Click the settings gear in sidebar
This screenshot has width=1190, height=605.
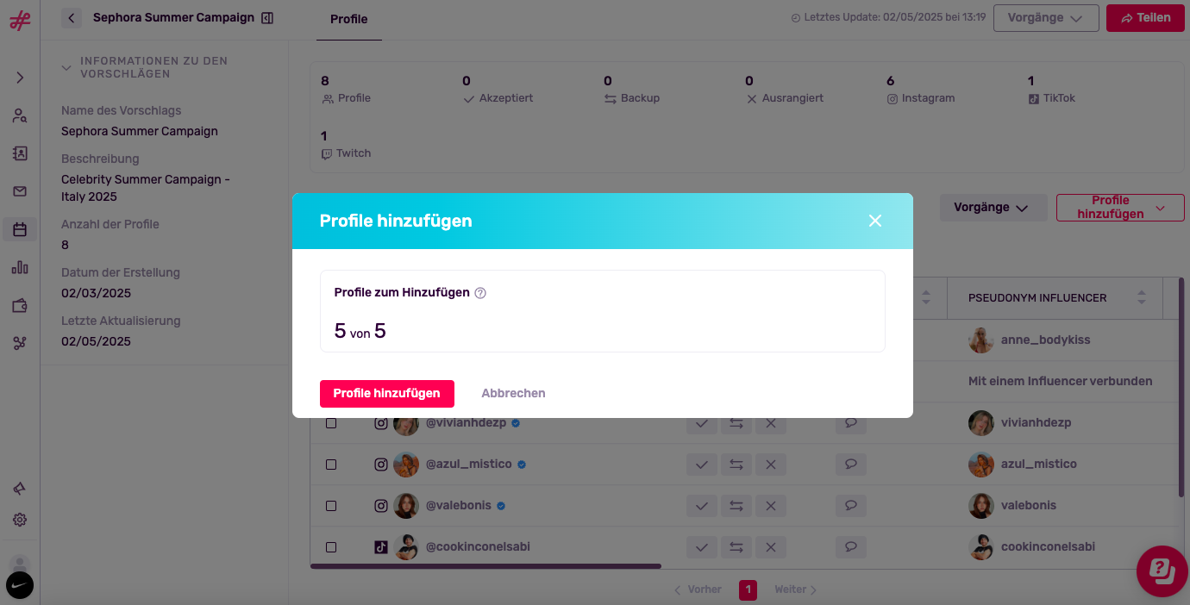click(20, 520)
